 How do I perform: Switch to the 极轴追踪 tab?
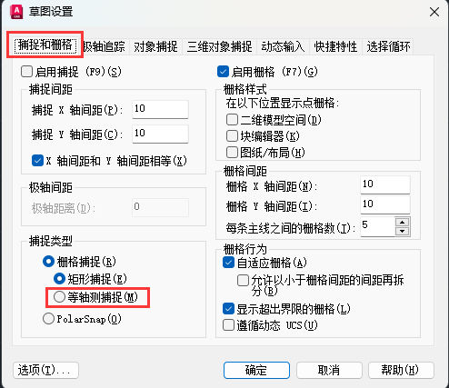click(x=105, y=46)
